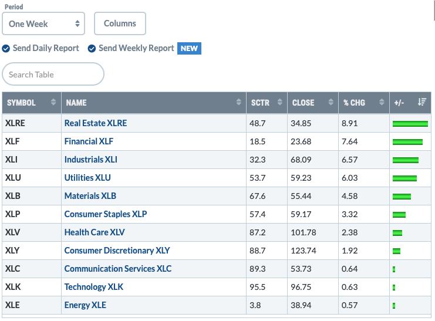Sort table by SYMBOL column arrows
The image size is (435, 321).
[x=53, y=102]
